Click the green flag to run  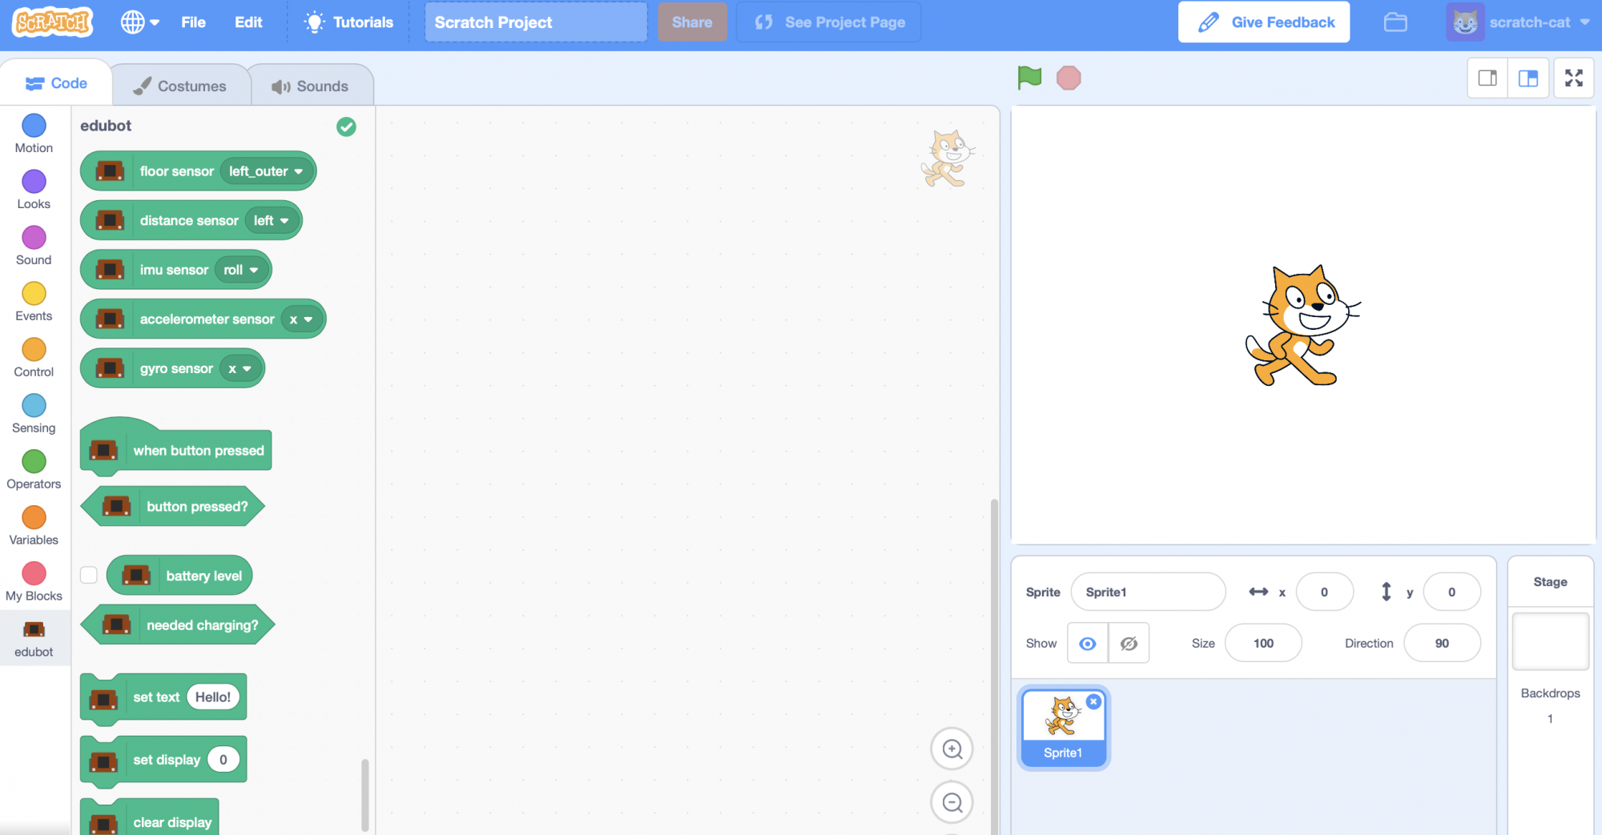coord(1029,78)
